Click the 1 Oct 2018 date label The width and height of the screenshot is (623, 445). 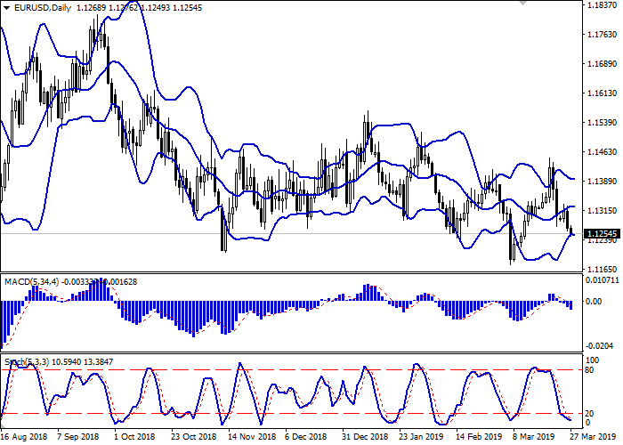click(134, 438)
